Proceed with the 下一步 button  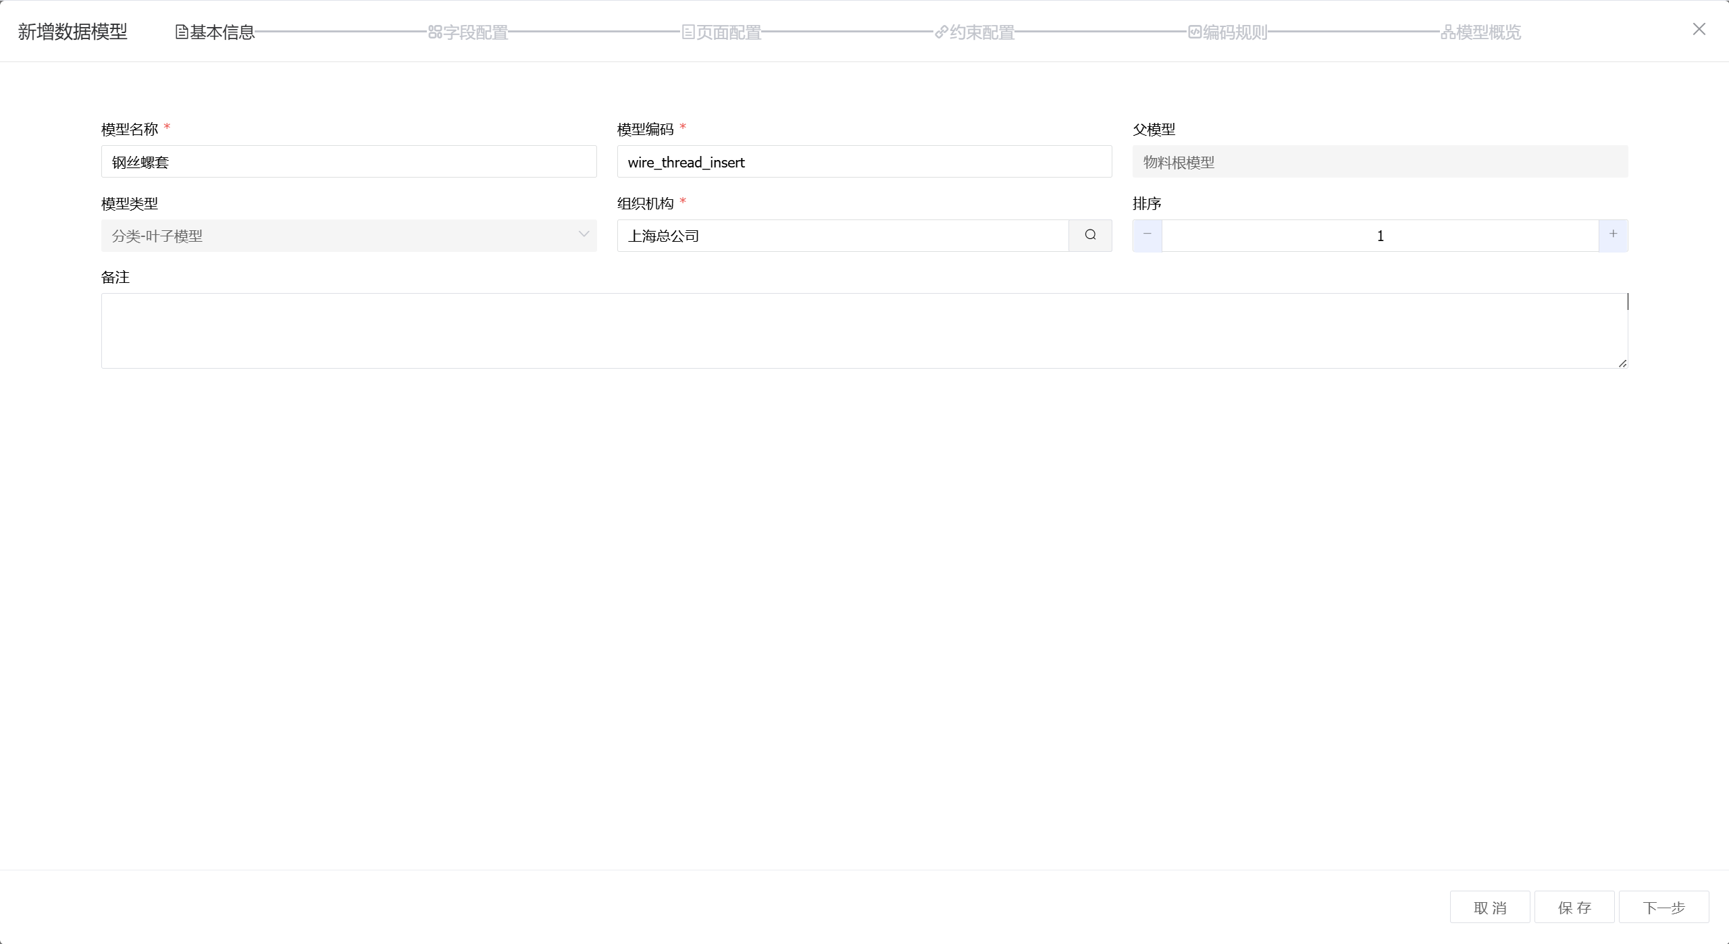pyautogui.click(x=1663, y=907)
